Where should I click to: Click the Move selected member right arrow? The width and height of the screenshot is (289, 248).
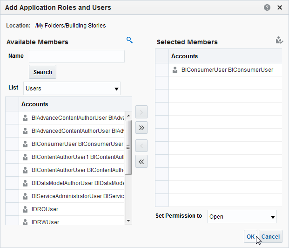141,112
